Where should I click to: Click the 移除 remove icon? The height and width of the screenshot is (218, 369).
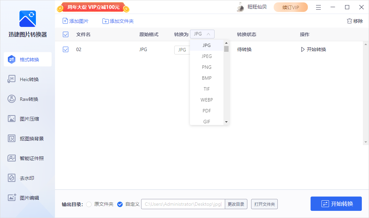click(355, 21)
